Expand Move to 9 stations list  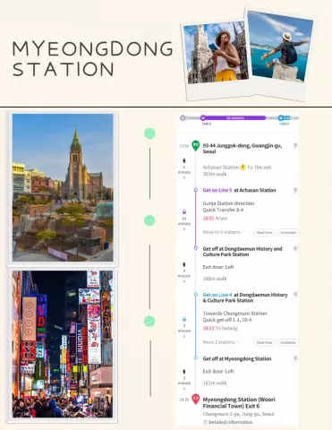224,232
